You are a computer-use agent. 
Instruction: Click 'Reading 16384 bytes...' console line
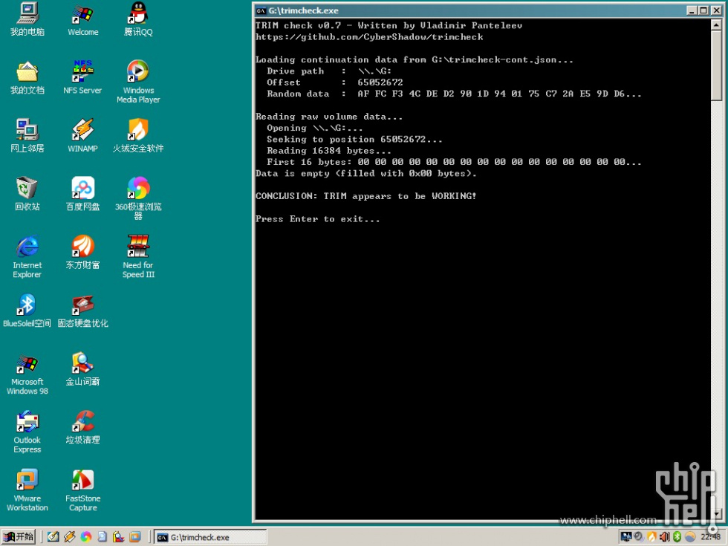point(328,150)
